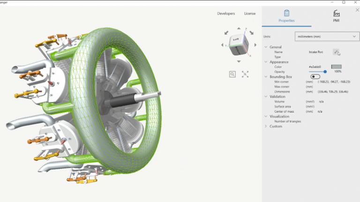
Task: Click the gray color swatch
Action: pyautogui.click(x=336, y=67)
